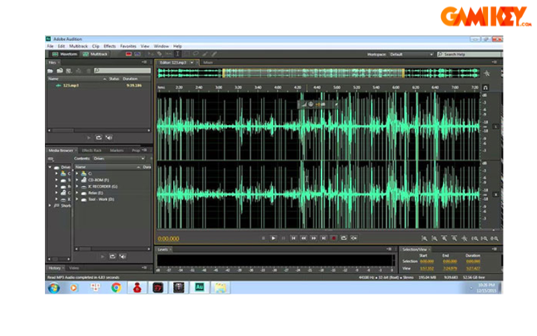Toggle right channel R button
Screen dimensions: 537x336
click(495, 194)
